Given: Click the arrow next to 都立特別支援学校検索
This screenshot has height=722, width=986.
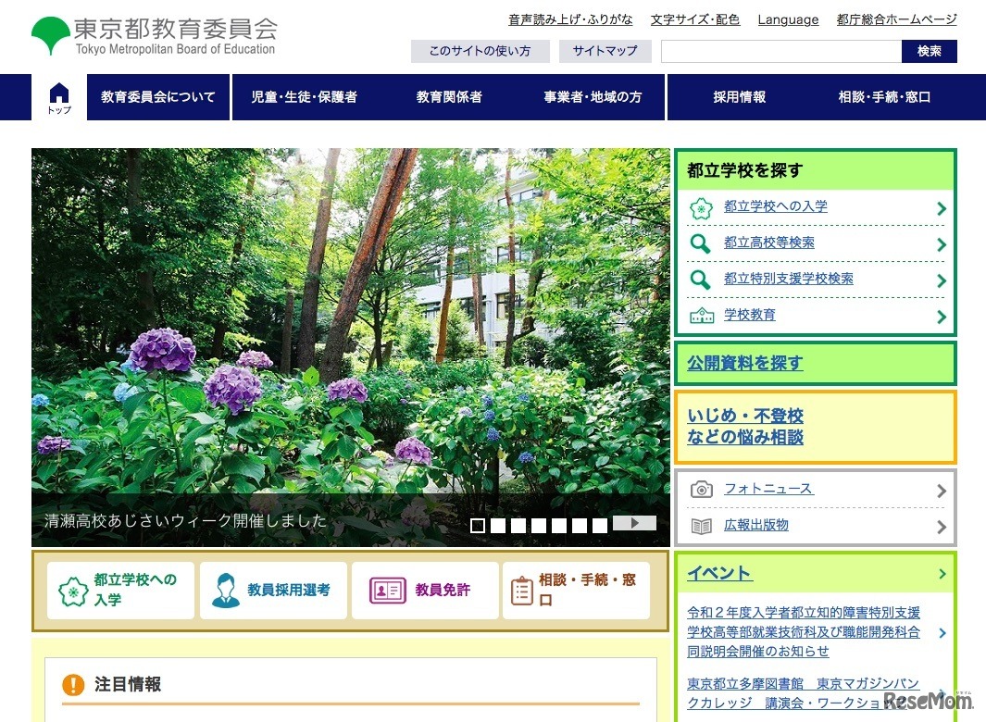Looking at the screenshot, I should 942,280.
